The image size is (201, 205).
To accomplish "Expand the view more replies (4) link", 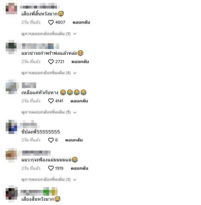I will point(49,73).
